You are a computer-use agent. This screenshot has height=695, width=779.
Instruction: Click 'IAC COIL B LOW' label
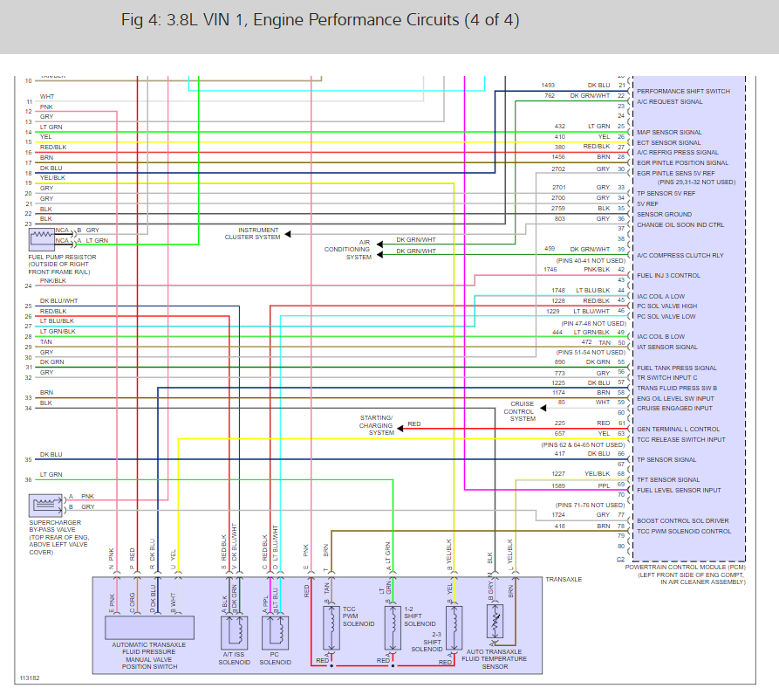coord(660,336)
